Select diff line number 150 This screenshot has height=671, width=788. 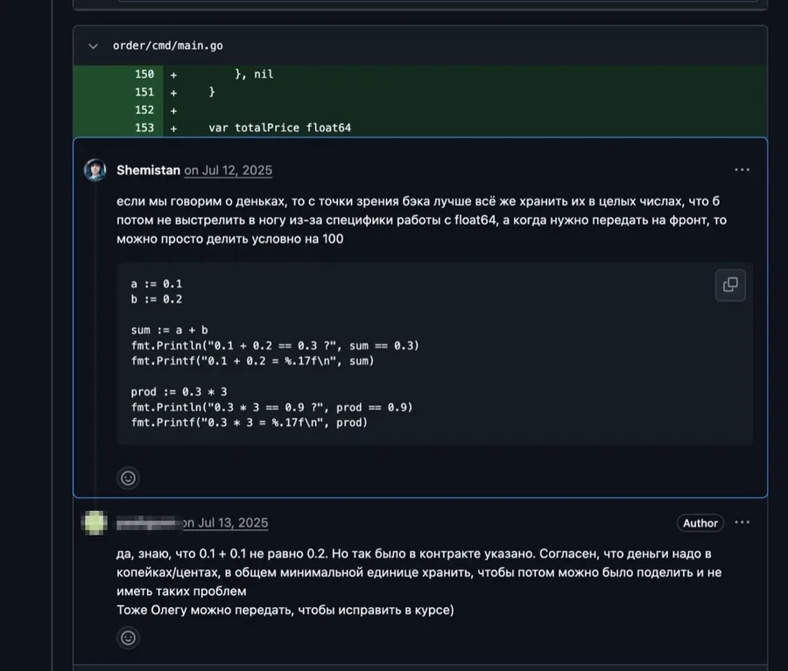144,74
